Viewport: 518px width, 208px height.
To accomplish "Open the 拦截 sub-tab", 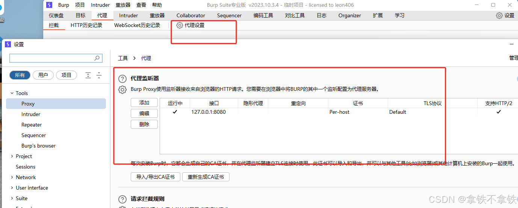I will pos(54,25).
